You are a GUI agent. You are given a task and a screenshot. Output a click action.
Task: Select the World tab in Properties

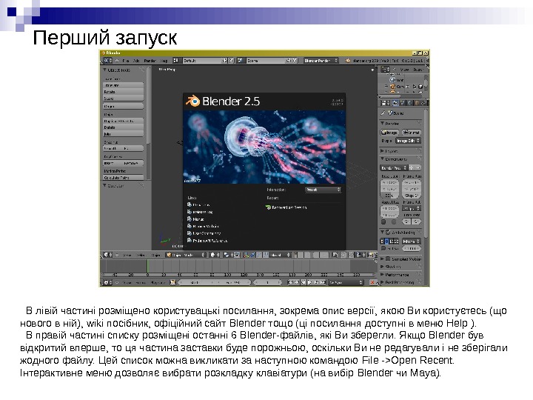point(409,102)
